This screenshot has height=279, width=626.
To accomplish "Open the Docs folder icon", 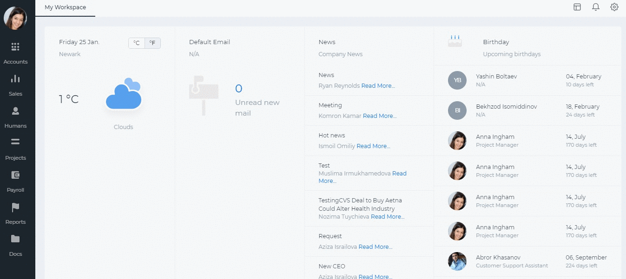I will point(15,239).
